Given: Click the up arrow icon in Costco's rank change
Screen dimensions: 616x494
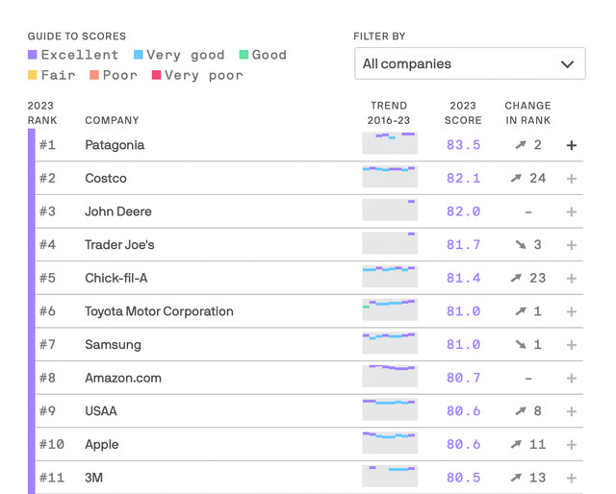Looking at the screenshot, I should (x=516, y=179).
